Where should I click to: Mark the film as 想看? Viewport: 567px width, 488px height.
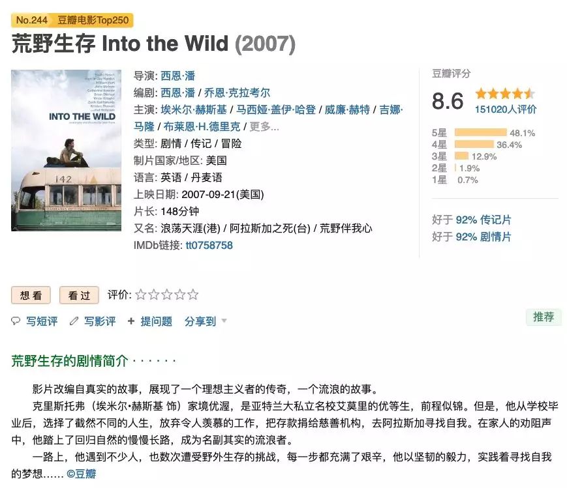(x=31, y=295)
